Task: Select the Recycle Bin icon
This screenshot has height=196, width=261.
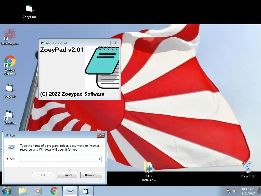Action: click(248, 170)
